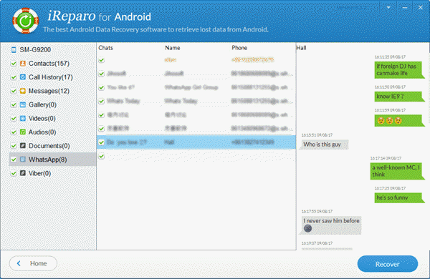Image resolution: width=430 pixels, height=279 pixels.
Task: Start recovery with the Recover button
Action: coord(388,264)
